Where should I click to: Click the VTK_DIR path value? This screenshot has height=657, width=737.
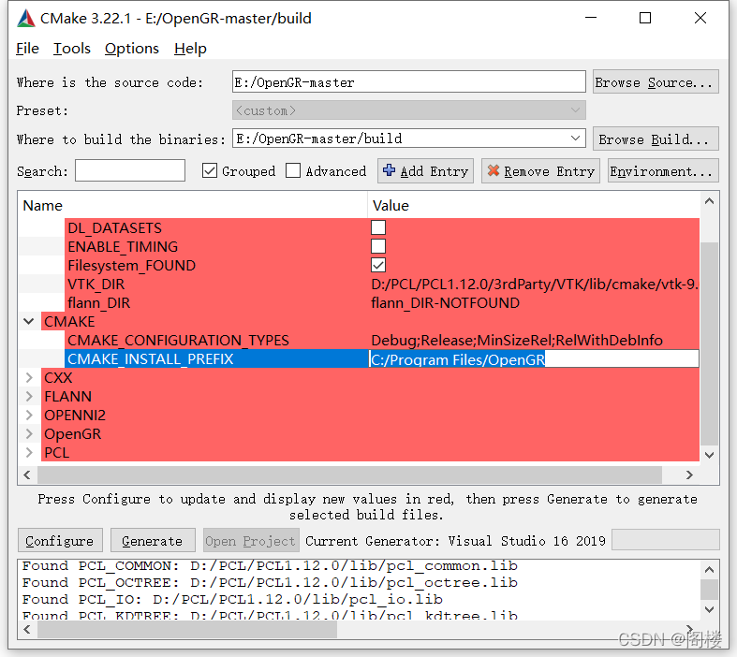pyautogui.click(x=534, y=285)
